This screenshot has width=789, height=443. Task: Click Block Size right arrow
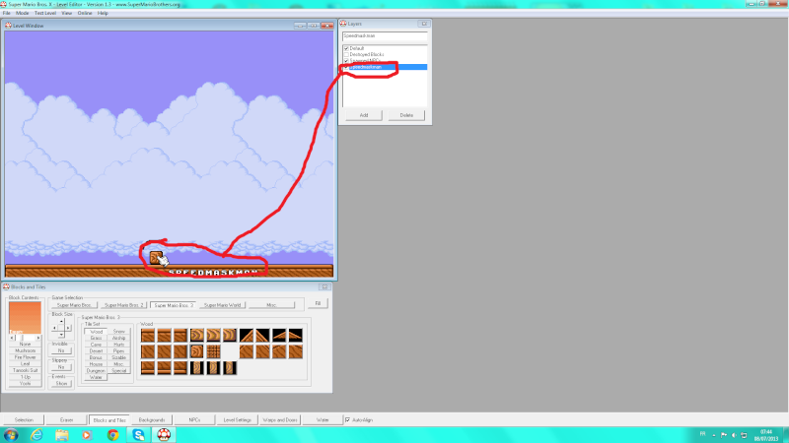[x=68, y=328]
